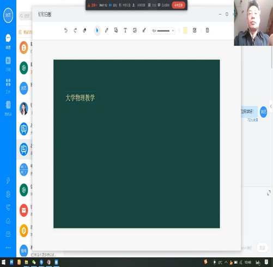Select the pointer selection tool
This screenshot has height=267, width=273.
point(97,31)
